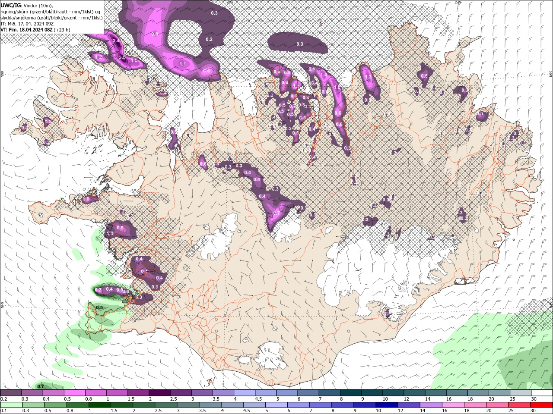Click the black '0.5' rain value on Reykjanes
This screenshot has width=553, height=414.
99,307
